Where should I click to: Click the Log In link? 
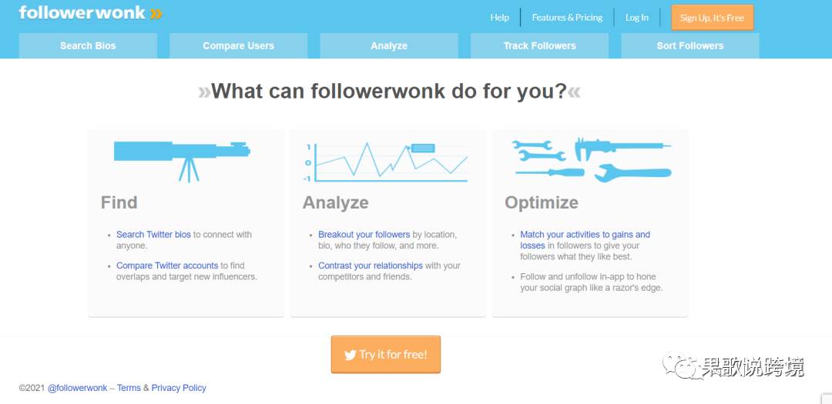[637, 18]
